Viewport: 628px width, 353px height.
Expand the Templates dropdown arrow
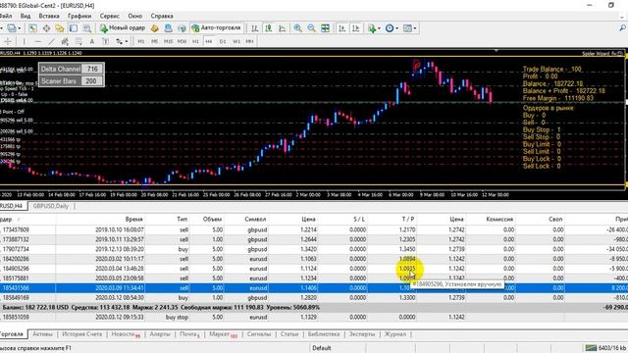click(x=415, y=28)
